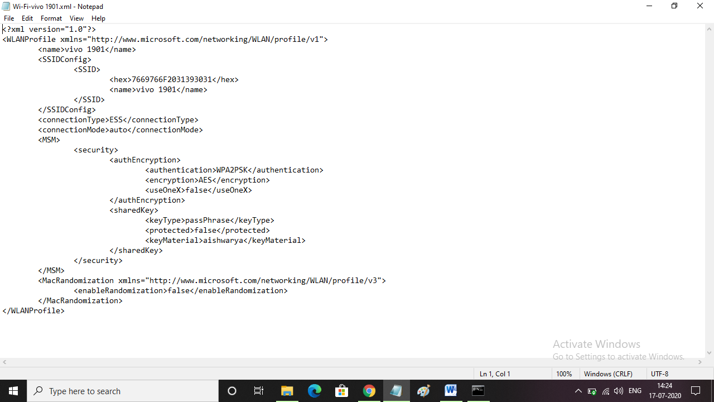Switch to Paint on the taskbar
714x402 pixels.
coord(423,391)
